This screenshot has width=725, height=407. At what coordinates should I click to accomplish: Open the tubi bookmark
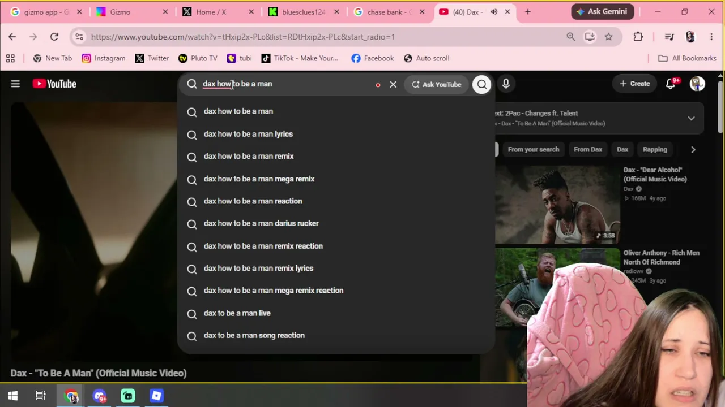239,58
